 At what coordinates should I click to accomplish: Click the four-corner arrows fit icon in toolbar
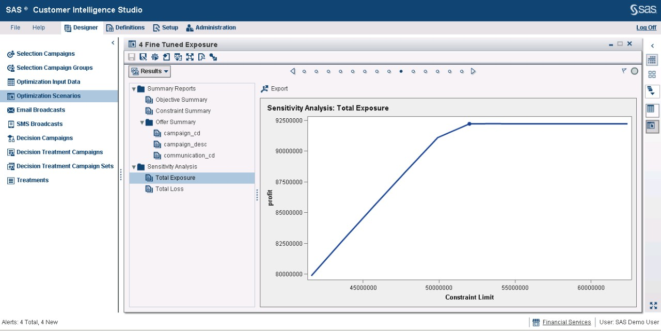[x=190, y=57]
